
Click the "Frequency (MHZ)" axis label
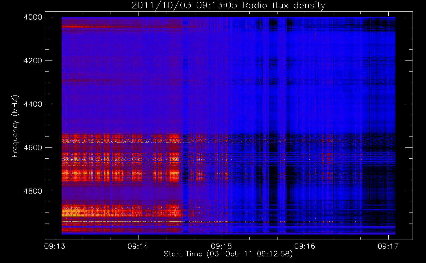point(15,126)
